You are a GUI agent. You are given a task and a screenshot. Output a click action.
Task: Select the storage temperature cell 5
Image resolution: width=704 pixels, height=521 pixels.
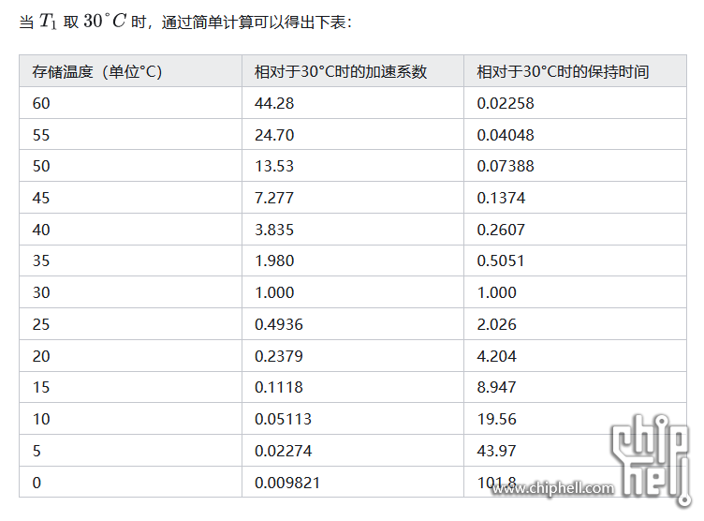click(130, 451)
